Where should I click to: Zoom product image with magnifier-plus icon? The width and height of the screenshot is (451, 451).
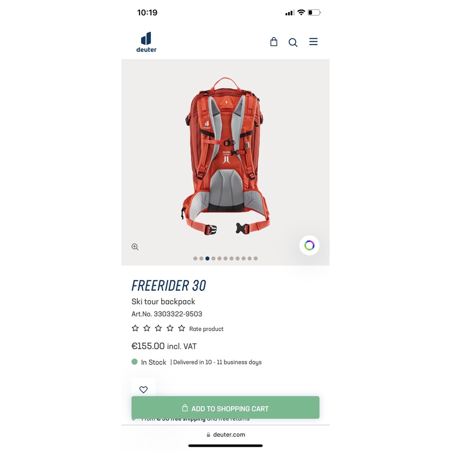(135, 247)
